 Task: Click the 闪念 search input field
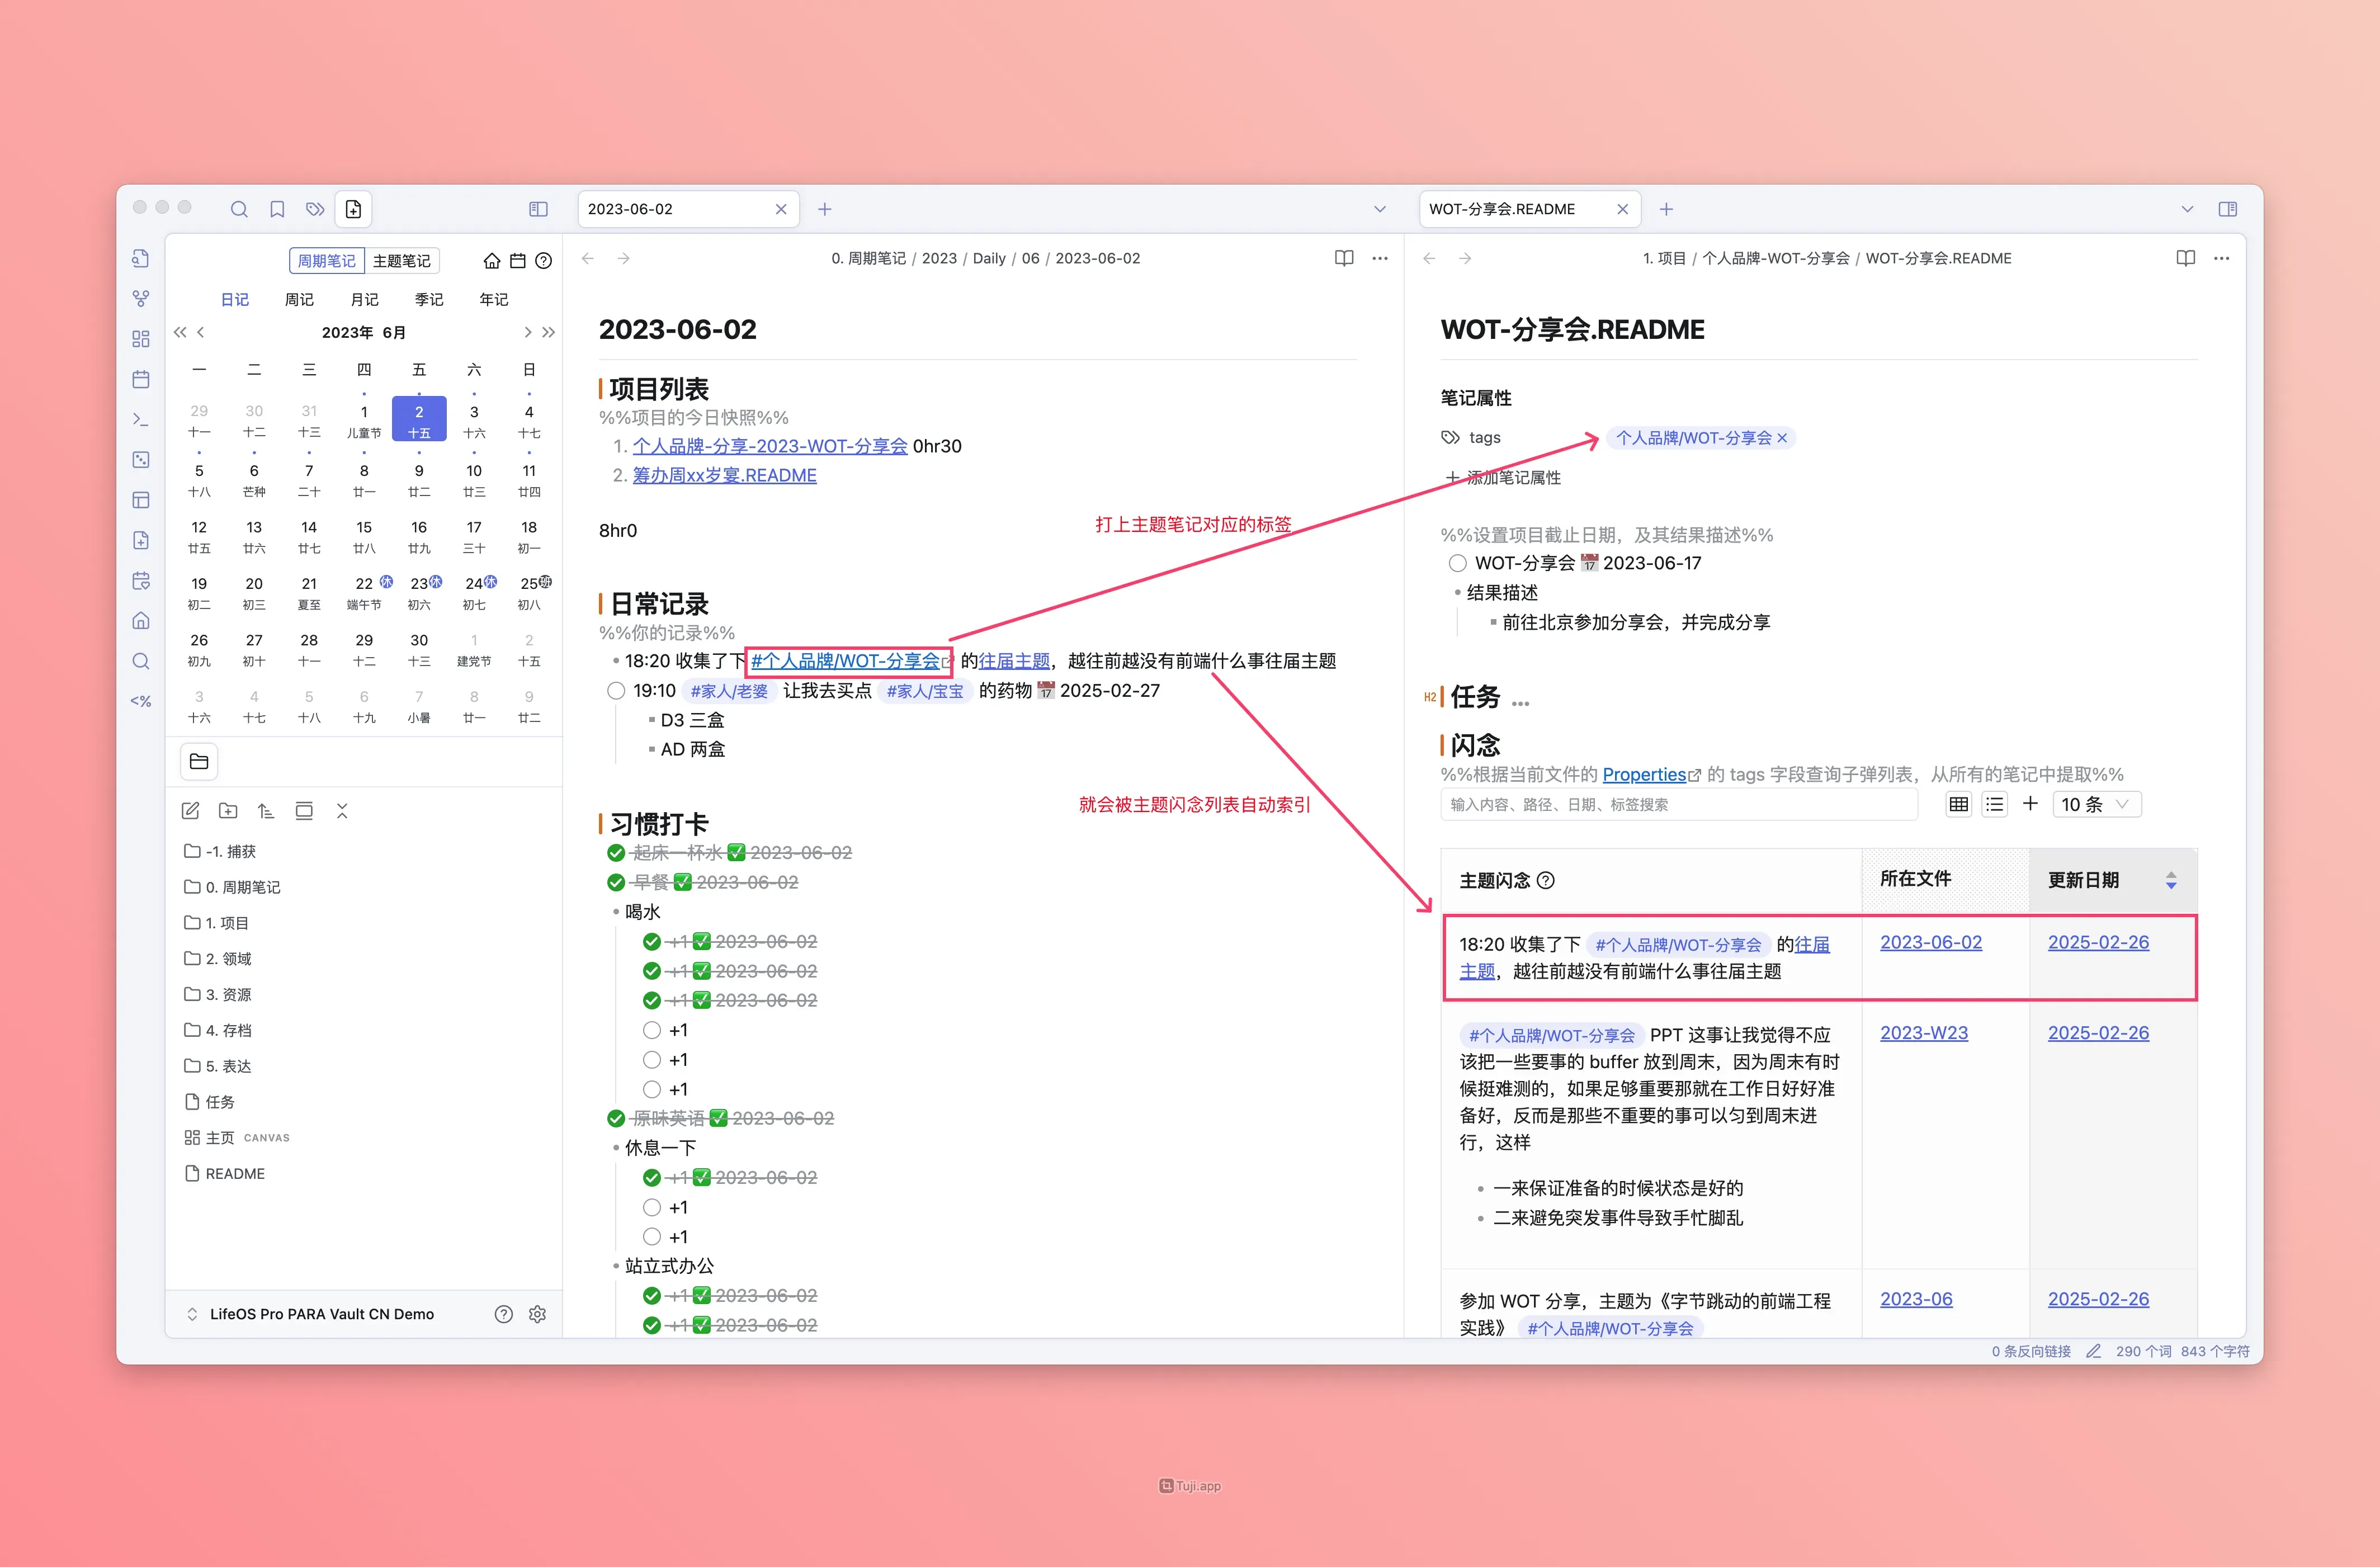[x=1678, y=804]
